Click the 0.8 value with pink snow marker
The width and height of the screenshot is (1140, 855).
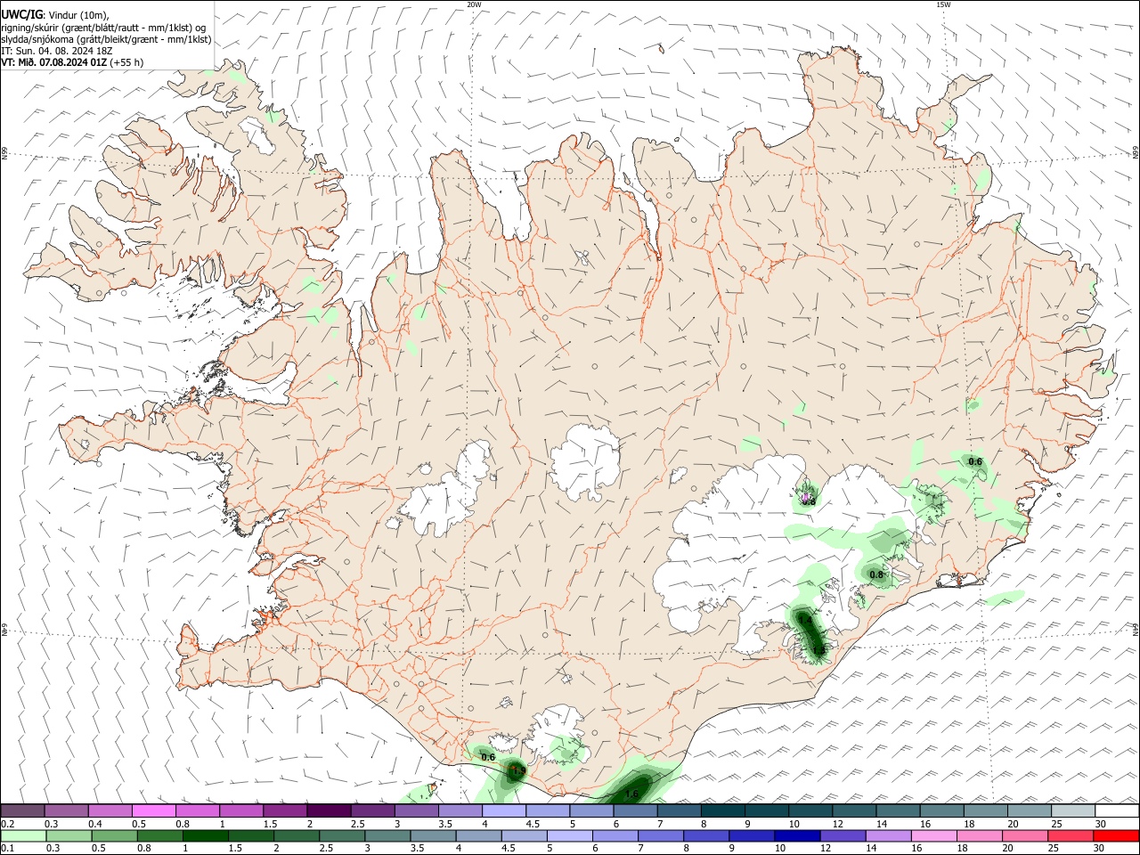point(808,500)
